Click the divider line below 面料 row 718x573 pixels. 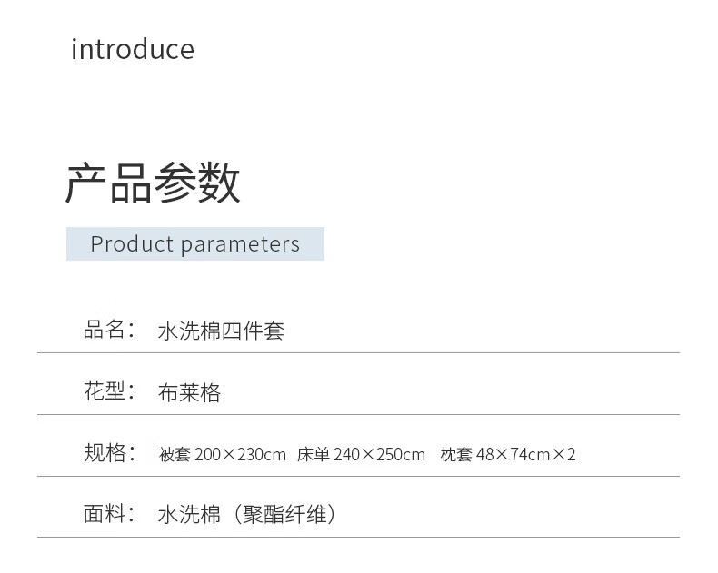358,538
